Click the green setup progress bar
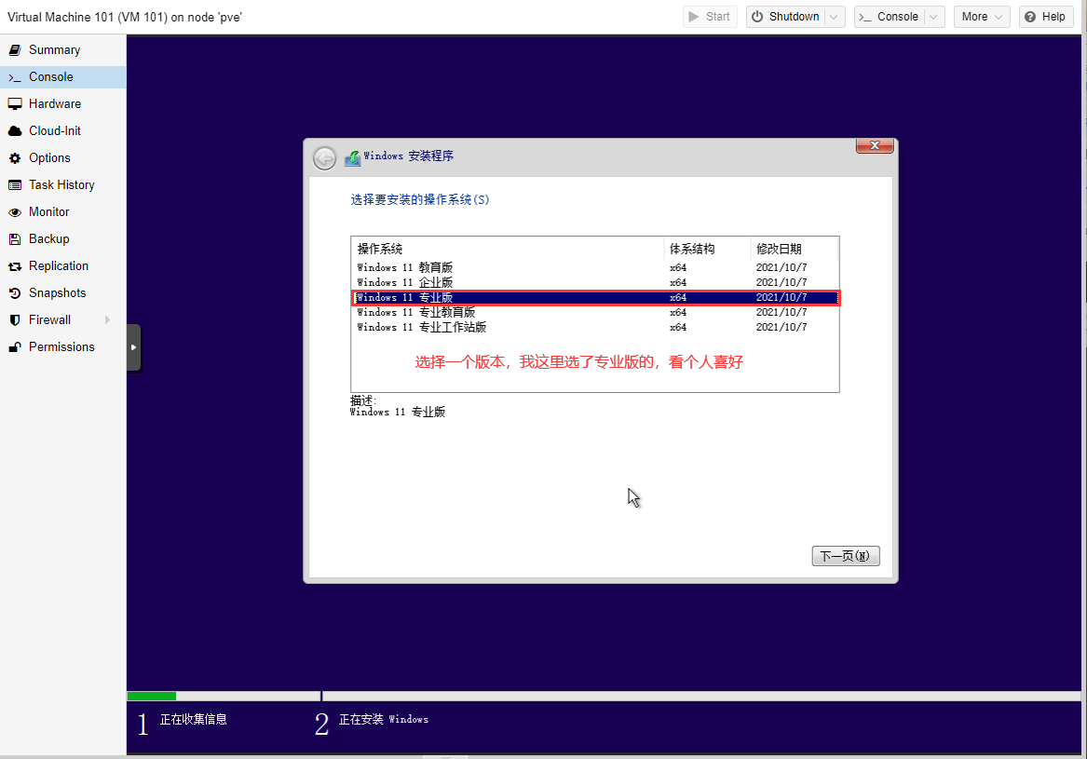1087x759 pixels. click(x=152, y=696)
